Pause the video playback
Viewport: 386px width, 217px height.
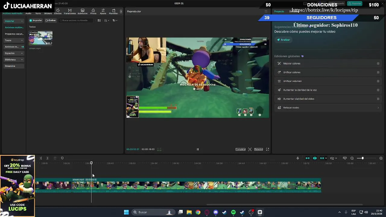198,149
